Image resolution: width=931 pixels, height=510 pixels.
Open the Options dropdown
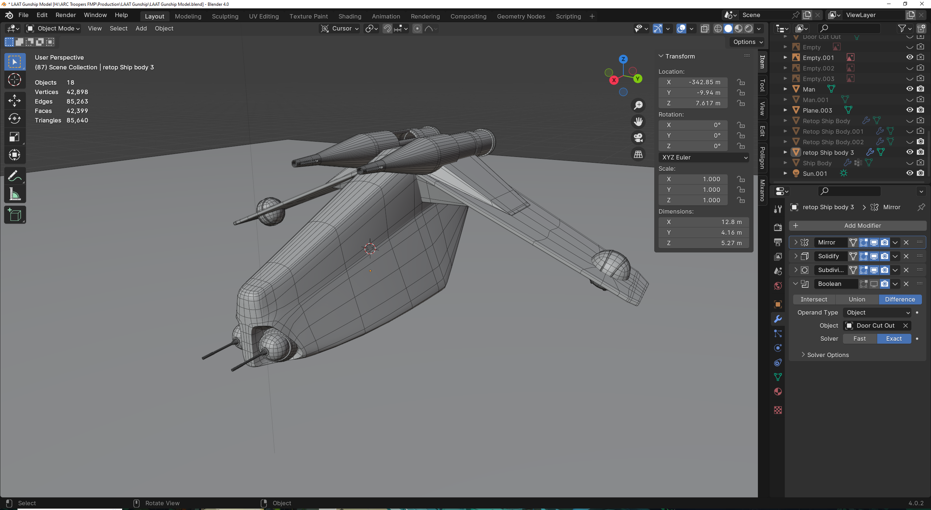coord(748,42)
